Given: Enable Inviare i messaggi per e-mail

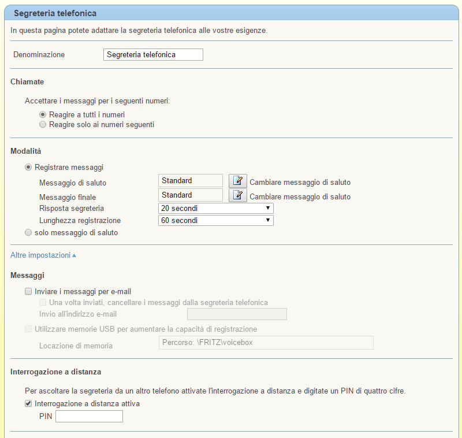Looking at the screenshot, I should pyautogui.click(x=28, y=291).
